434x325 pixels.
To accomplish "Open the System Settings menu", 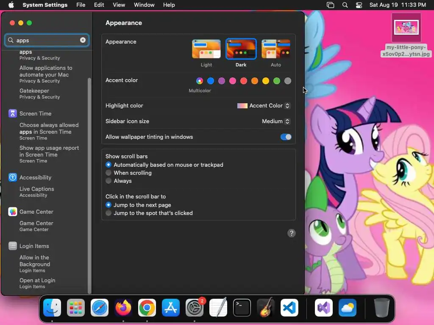I will pyautogui.click(x=45, y=5).
